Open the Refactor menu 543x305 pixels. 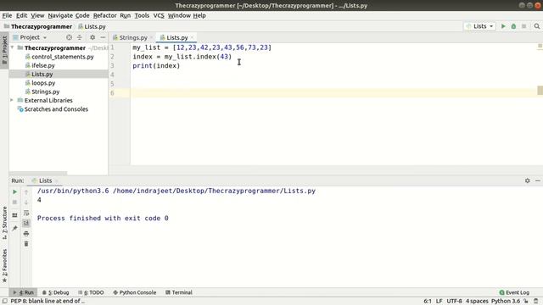pos(105,15)
